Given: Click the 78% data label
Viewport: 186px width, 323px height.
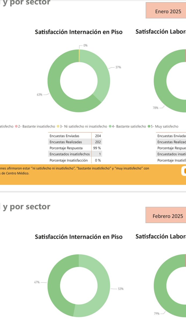Looking at the screenshot, I should point(155,108).
